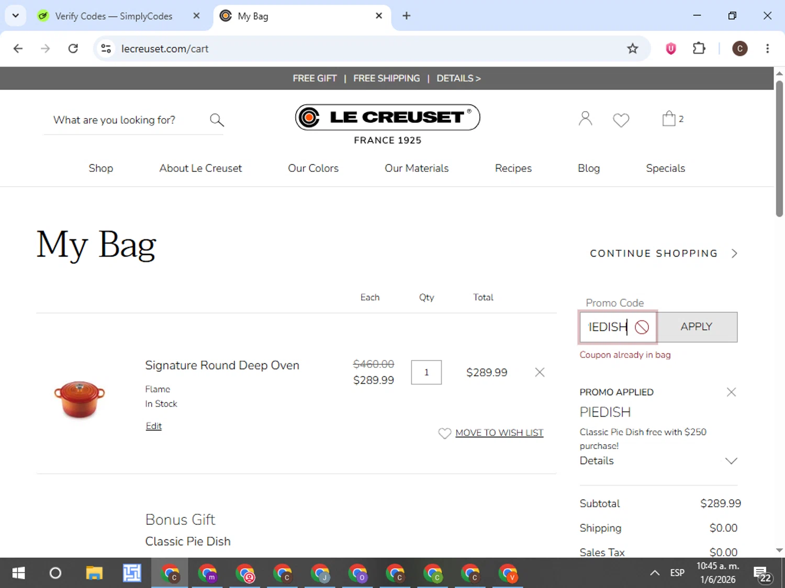Open the account profile icon
785x588 pixels.
585,119
